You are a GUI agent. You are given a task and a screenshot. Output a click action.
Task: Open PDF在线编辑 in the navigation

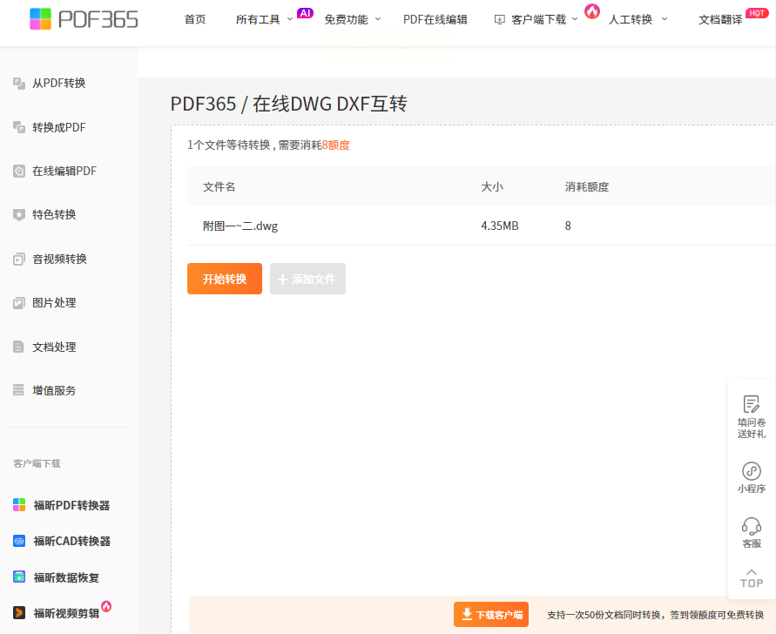435,20
